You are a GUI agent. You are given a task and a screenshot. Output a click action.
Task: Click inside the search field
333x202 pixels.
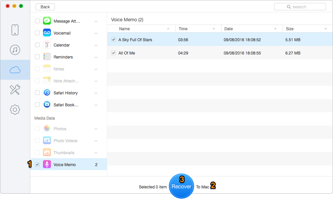pyautogui.click(x=300, y=6)
